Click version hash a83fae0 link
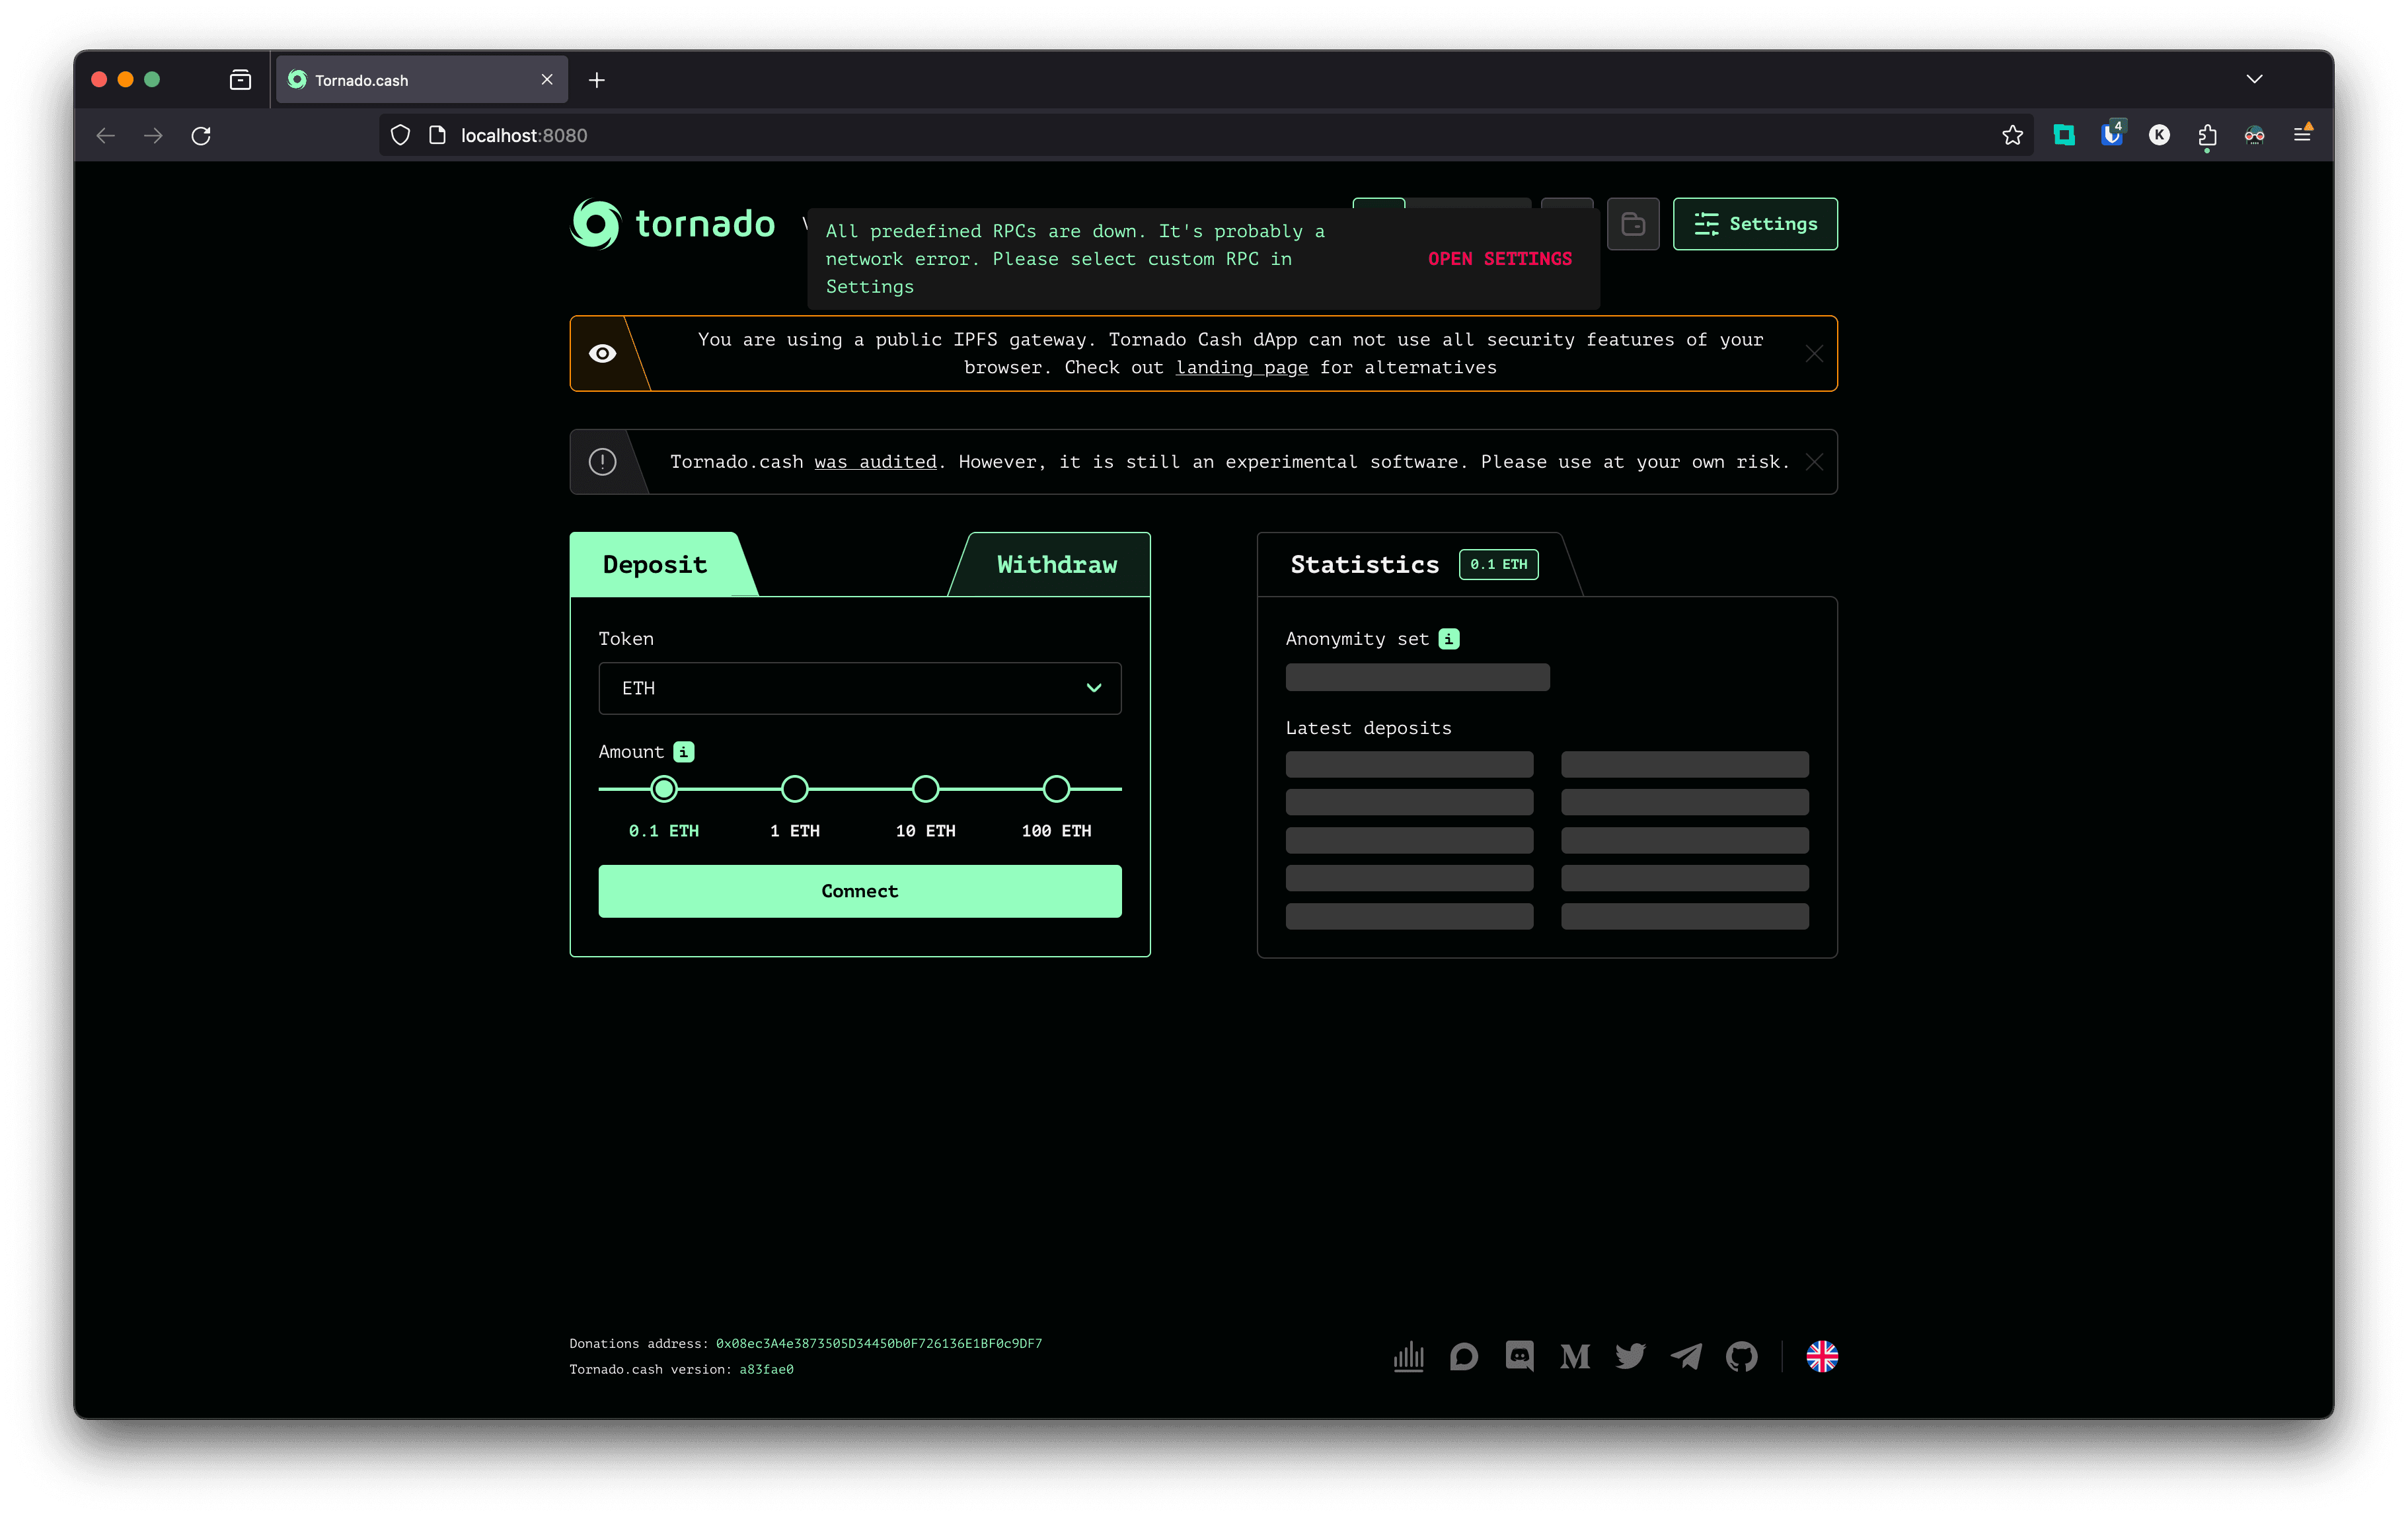This screenshot has width=2408, height=1517. tap(766, 1370)
